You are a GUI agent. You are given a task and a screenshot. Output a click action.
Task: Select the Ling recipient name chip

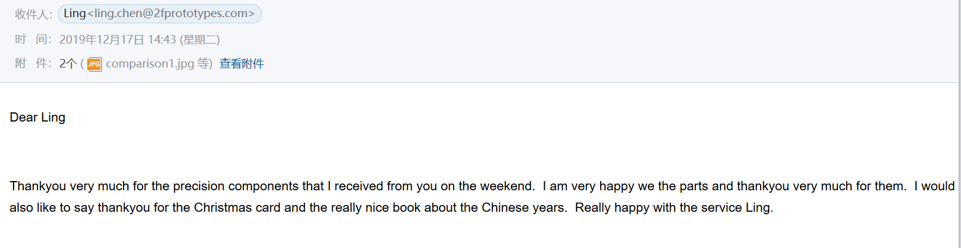coord(160,14)
